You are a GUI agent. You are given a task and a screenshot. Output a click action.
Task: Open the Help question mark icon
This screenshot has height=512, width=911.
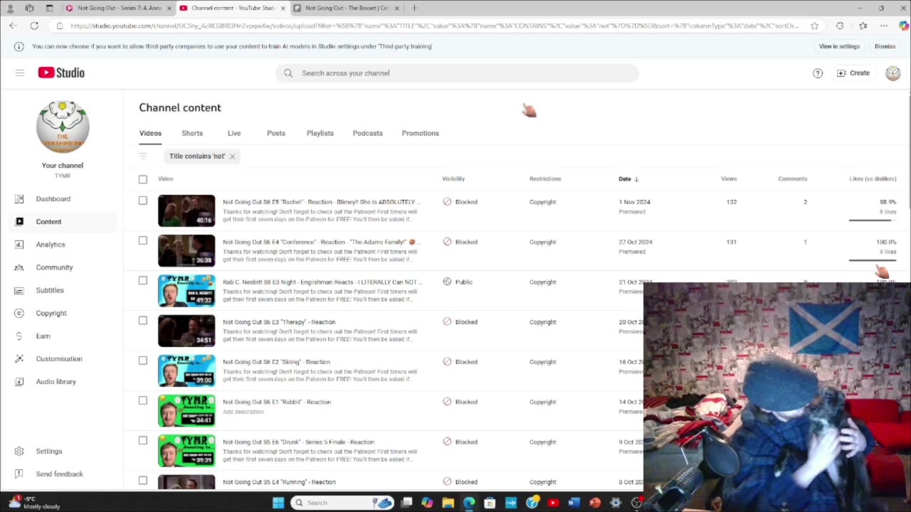(x=818, y=73)
